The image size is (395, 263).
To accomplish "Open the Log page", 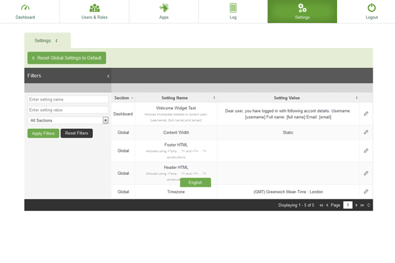I will click(x=233, y=11).
